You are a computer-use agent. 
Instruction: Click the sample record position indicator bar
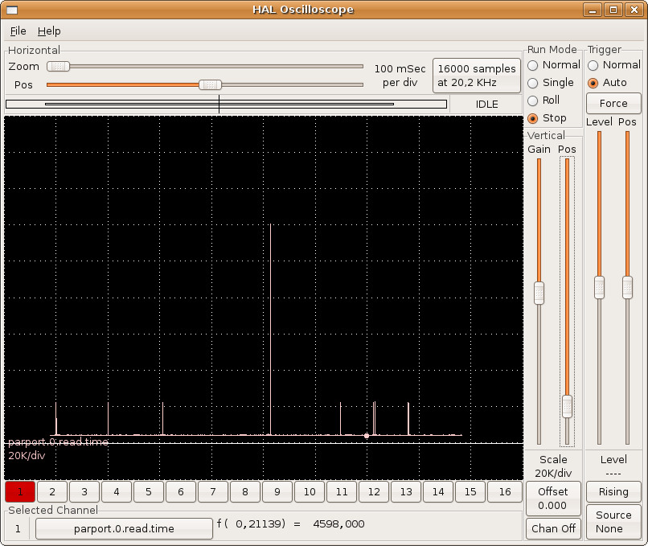point(226,105)
